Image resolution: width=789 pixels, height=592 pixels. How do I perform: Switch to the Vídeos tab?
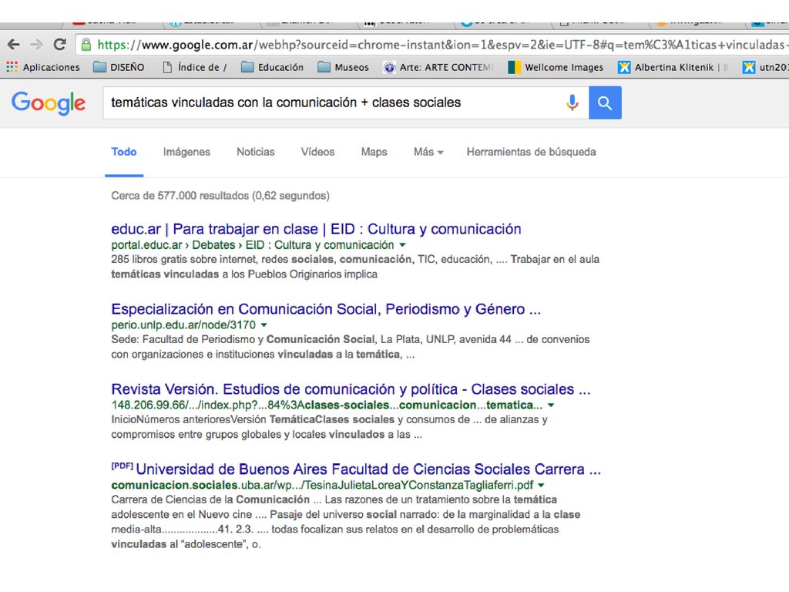click(x=317, y=152)
